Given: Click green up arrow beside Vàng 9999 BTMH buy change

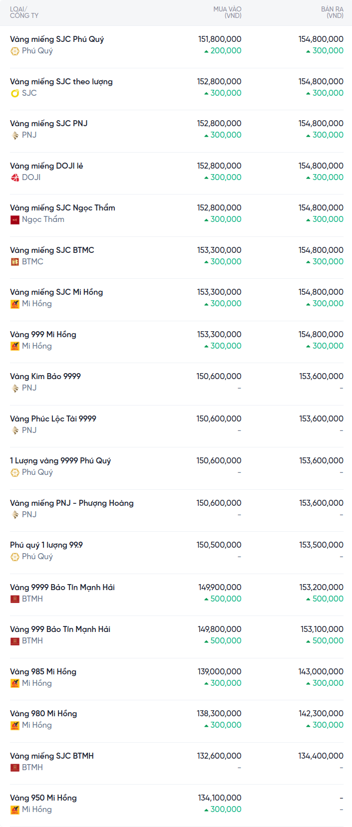Looking at the screenshot, I should click(206, 599).
